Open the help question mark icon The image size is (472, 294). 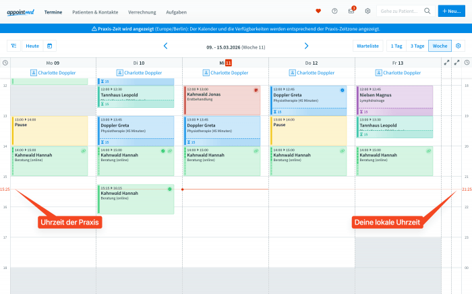pyautogui.click(x=334, y=11)
